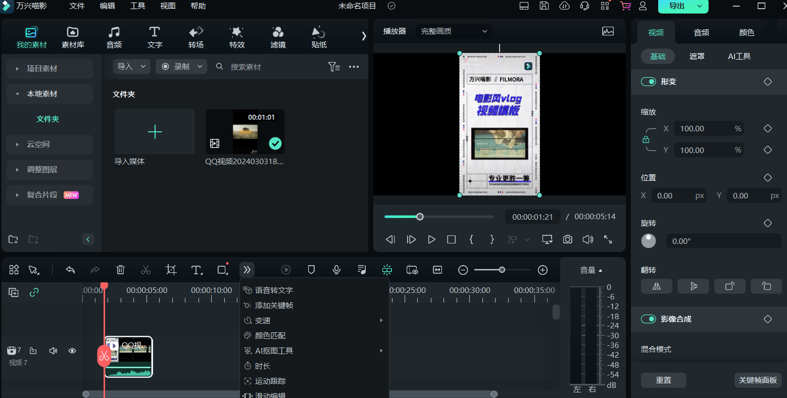Click the player progress slider handle
The height and width of the screenshot is (398, 787).
[x=420, y=217]
